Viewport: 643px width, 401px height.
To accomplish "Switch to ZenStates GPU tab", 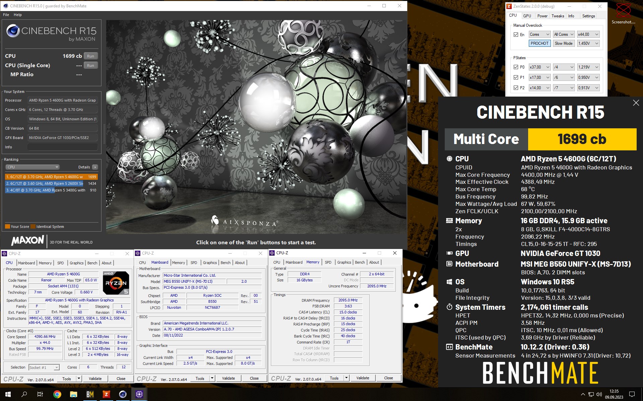I will click(x=527, y=16).
